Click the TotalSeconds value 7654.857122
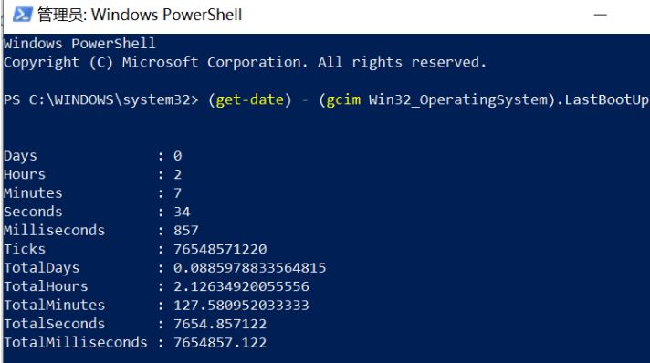 pos(220,324)
